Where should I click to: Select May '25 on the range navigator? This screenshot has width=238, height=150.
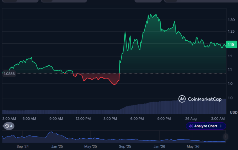click(x=91, y=147)
